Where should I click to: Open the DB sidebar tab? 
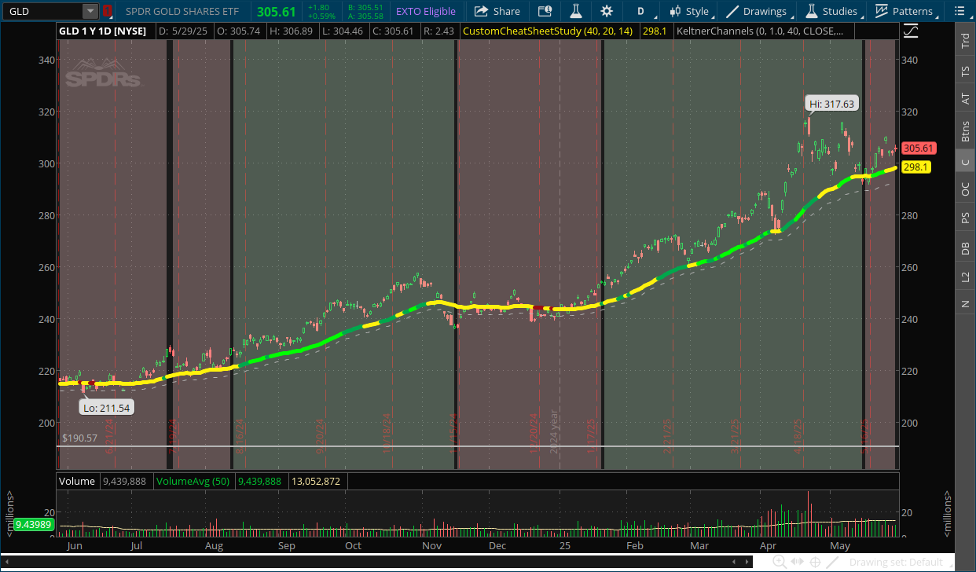[x=965, y=247]
